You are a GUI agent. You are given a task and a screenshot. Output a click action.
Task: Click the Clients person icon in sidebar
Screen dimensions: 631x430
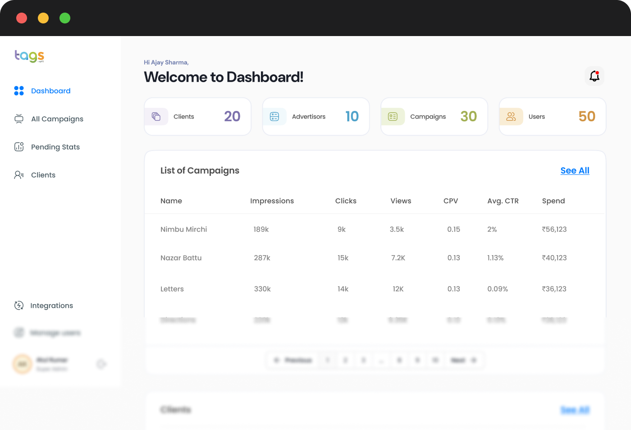19,175
